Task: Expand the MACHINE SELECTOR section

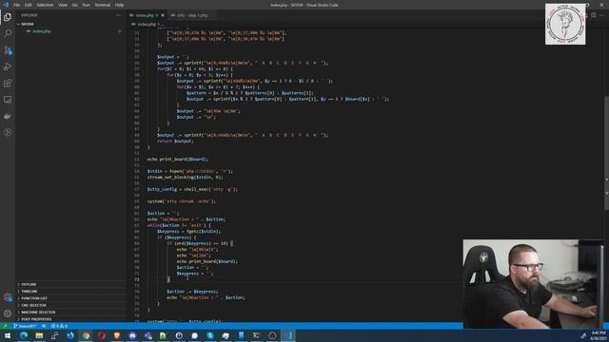Action: 70,313
